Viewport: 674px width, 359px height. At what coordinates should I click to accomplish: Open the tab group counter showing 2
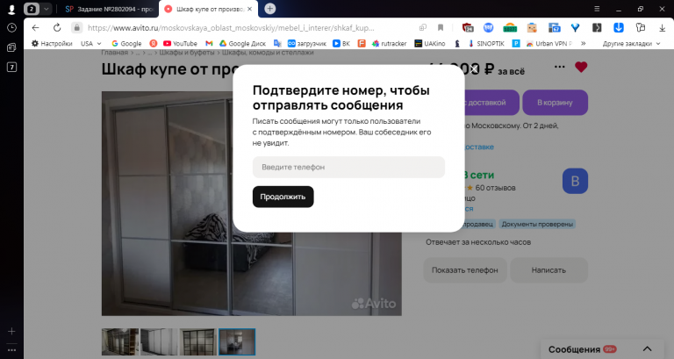coord(32,9)
